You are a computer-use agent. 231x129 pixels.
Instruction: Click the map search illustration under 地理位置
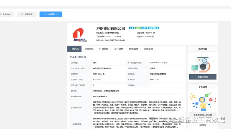tap(203, 64)
